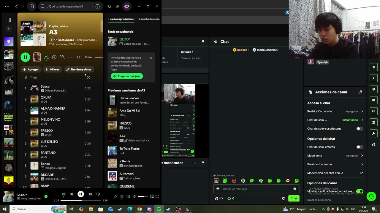Screen dimensions: 380x213
Task: Dismiss the jam invitation card
Action: click(151, 58)
